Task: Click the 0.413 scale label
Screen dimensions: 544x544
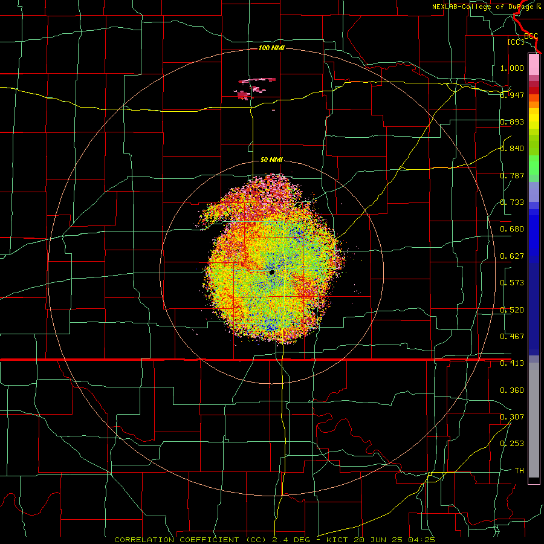Action: pos(512,363)
